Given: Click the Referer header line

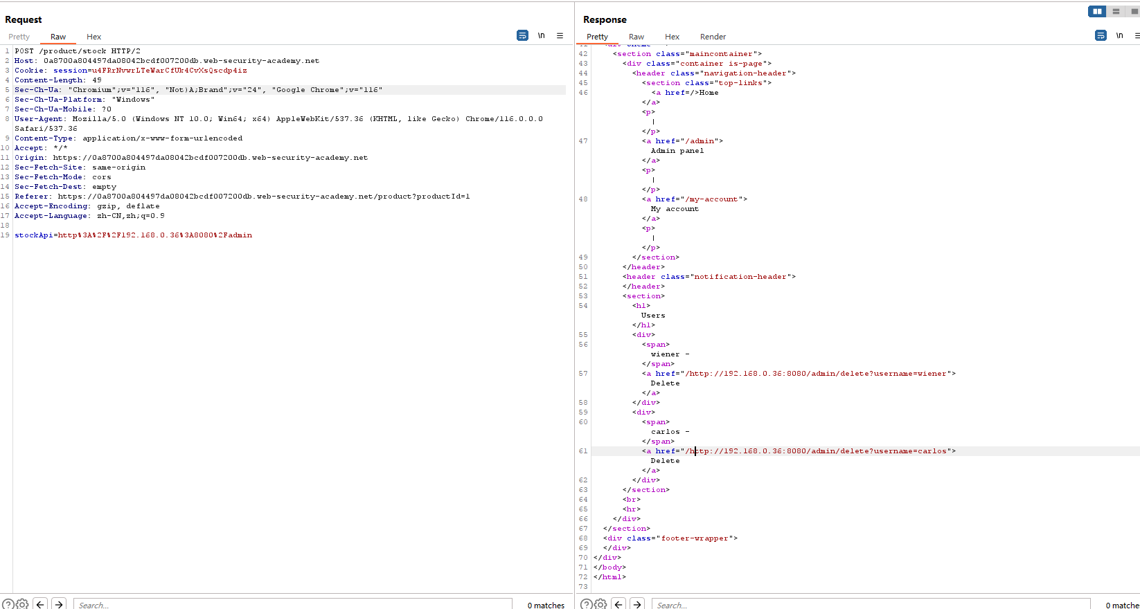Looking at the screenshot, I should (242, 197).
